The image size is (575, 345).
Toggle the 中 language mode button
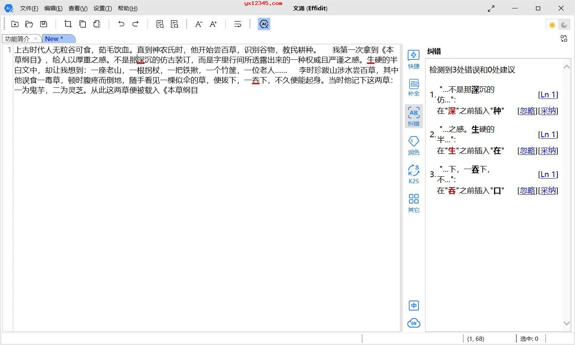coord(414,306)
